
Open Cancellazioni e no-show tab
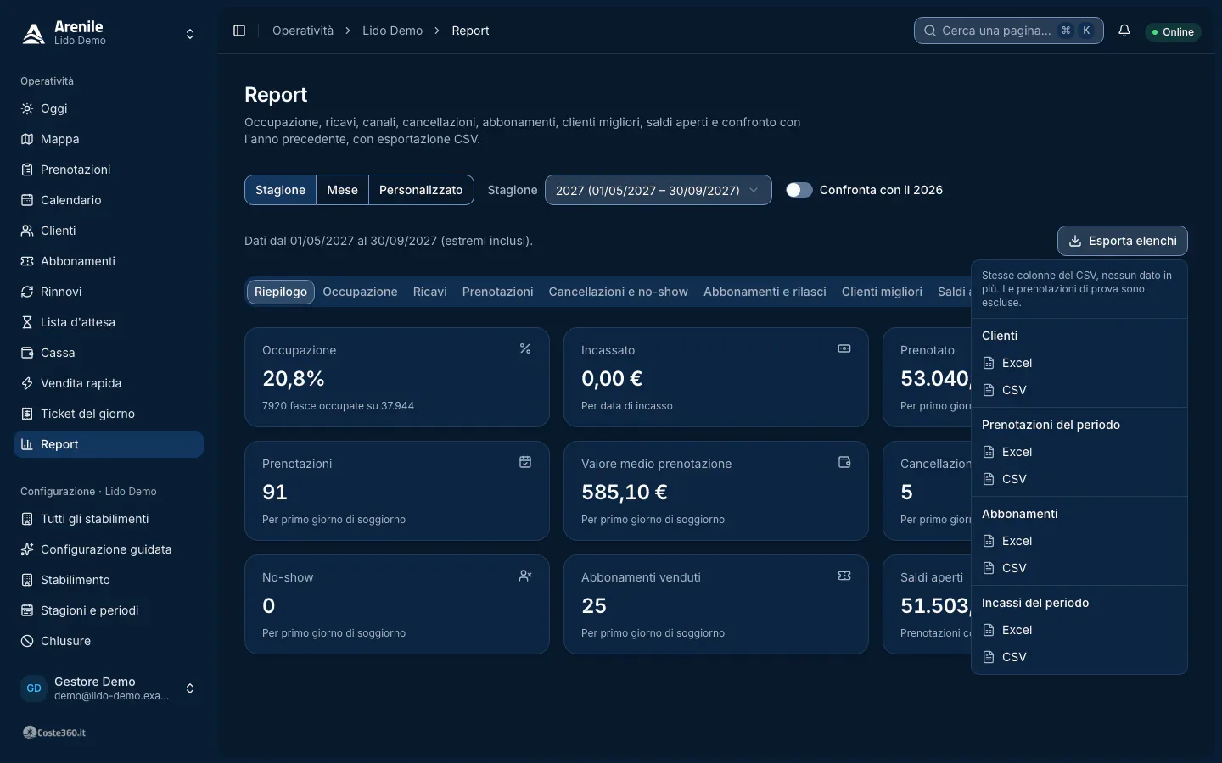(618, 292)
